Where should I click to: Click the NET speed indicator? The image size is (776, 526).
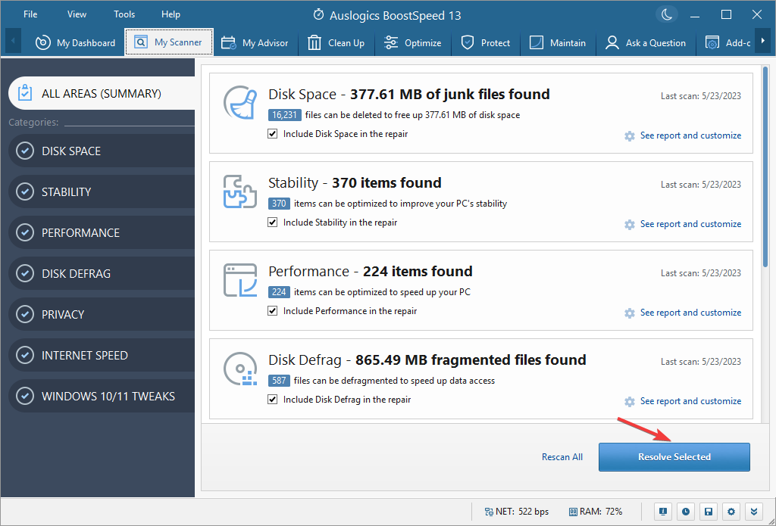pyautogui.click(x=516, y=512)
